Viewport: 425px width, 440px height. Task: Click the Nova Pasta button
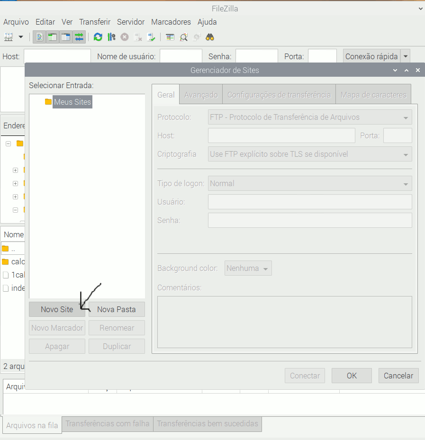coord(117,309)
